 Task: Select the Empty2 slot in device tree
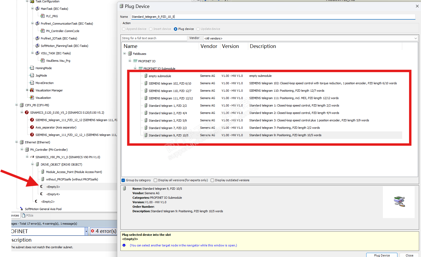[48, 202]
